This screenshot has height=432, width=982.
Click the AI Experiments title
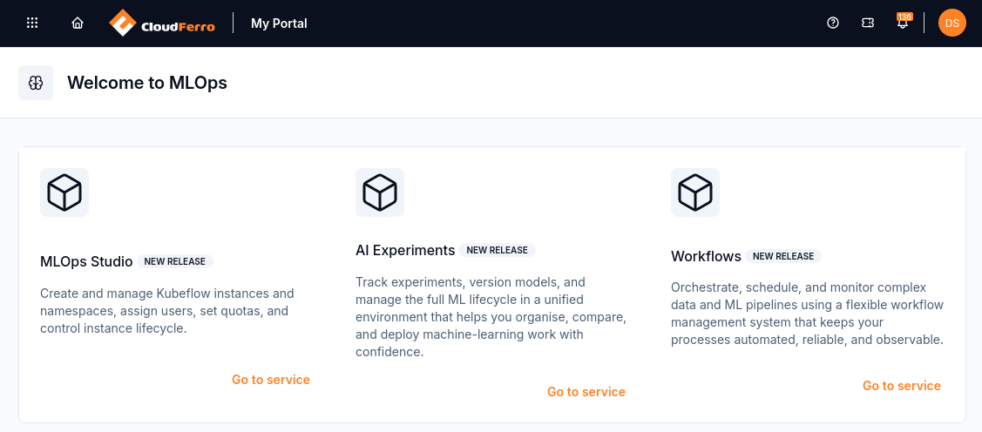(x=405, y=251)
